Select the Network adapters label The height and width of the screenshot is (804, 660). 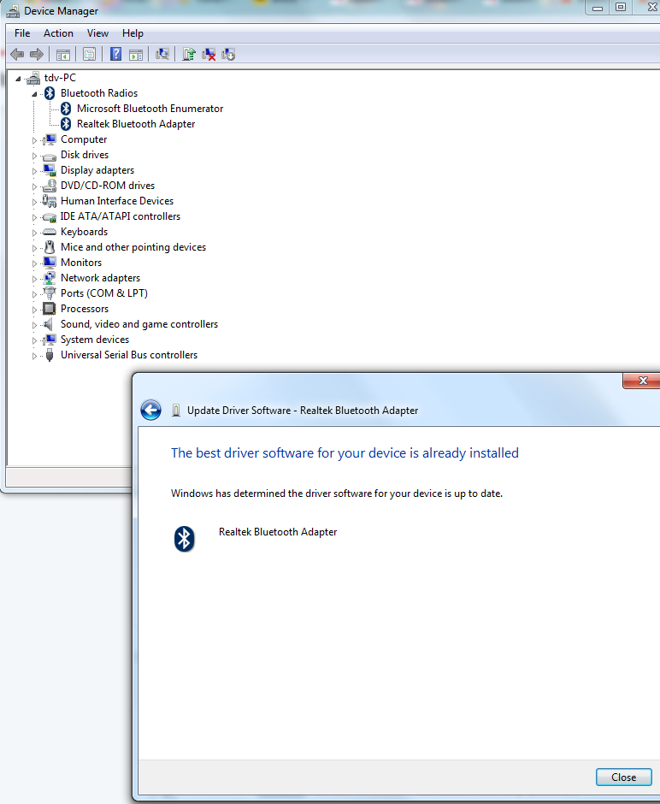(x=100, y=278)
